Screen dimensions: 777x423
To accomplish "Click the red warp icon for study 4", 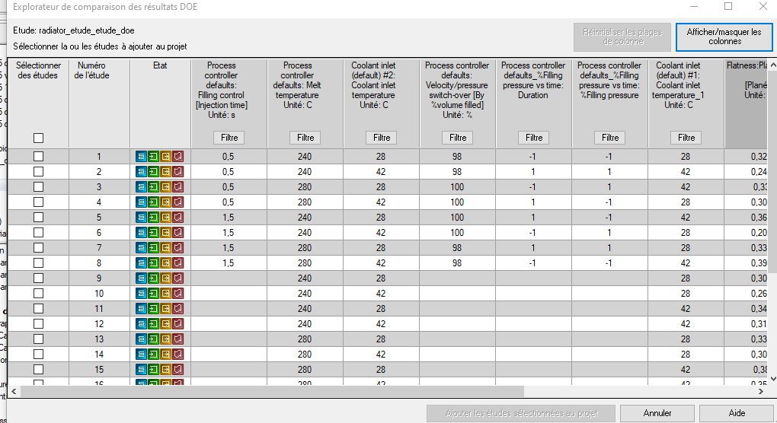I will (177, 202).
